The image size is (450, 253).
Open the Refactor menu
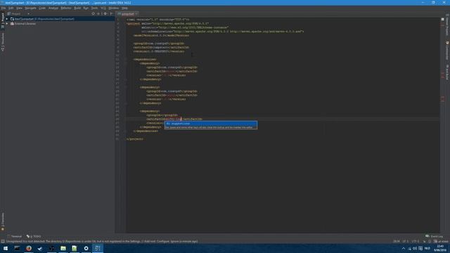click(66, 8)
